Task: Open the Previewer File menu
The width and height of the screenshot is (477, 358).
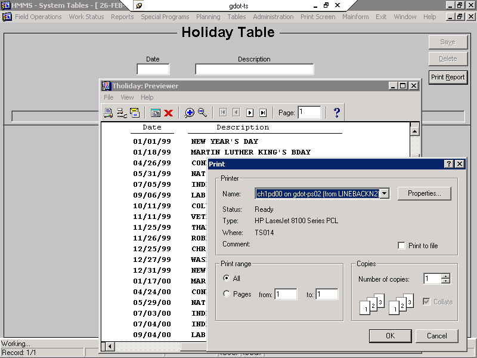Action: click(109, 97)
